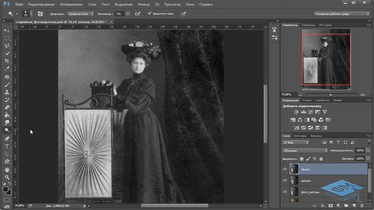Select the Move tool
Viewport: 374px width, 210px height.
7,30
